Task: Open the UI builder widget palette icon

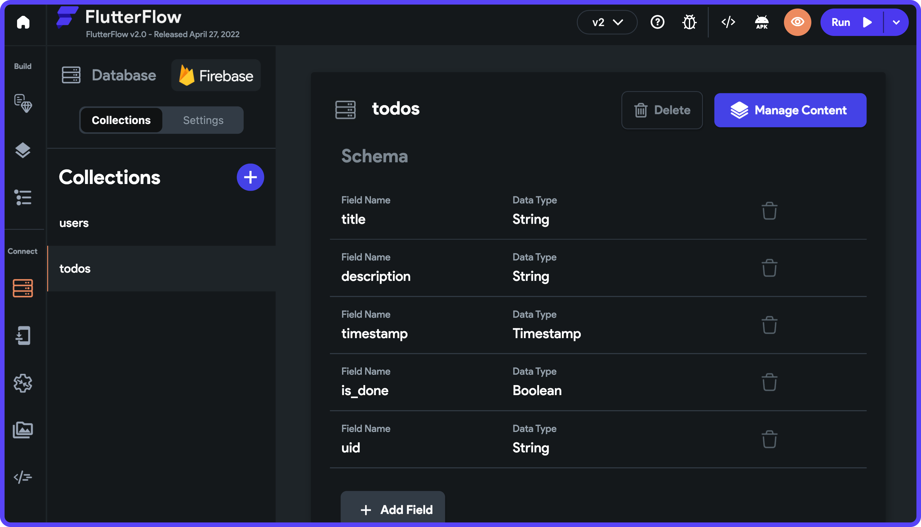Action: click(23, 104)
